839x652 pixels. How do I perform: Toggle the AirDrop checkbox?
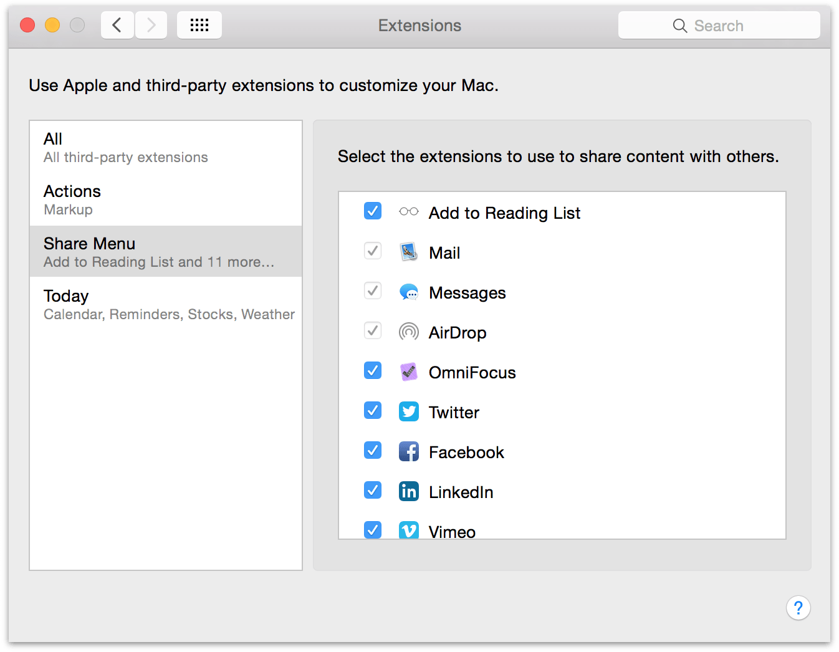coord(373,331)
